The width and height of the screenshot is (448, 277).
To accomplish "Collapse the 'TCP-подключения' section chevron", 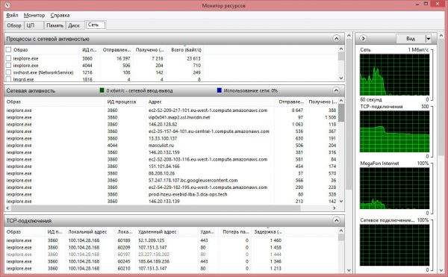I will pyautogui.click(x=336, y=220).
